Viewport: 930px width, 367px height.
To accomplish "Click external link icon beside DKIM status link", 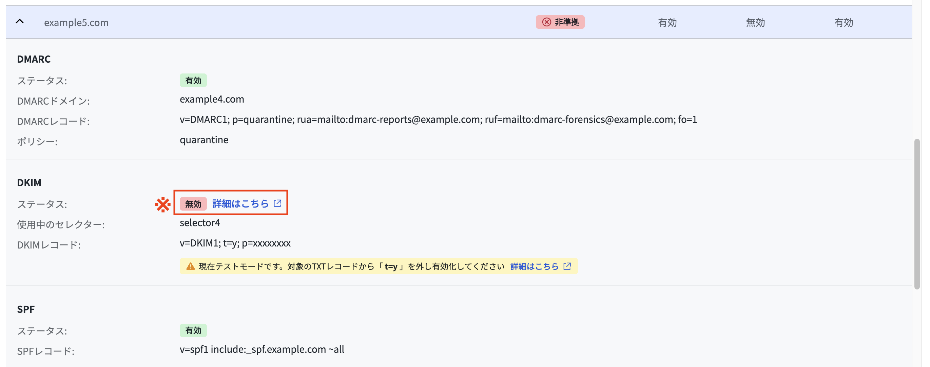I will pos(277,203).
